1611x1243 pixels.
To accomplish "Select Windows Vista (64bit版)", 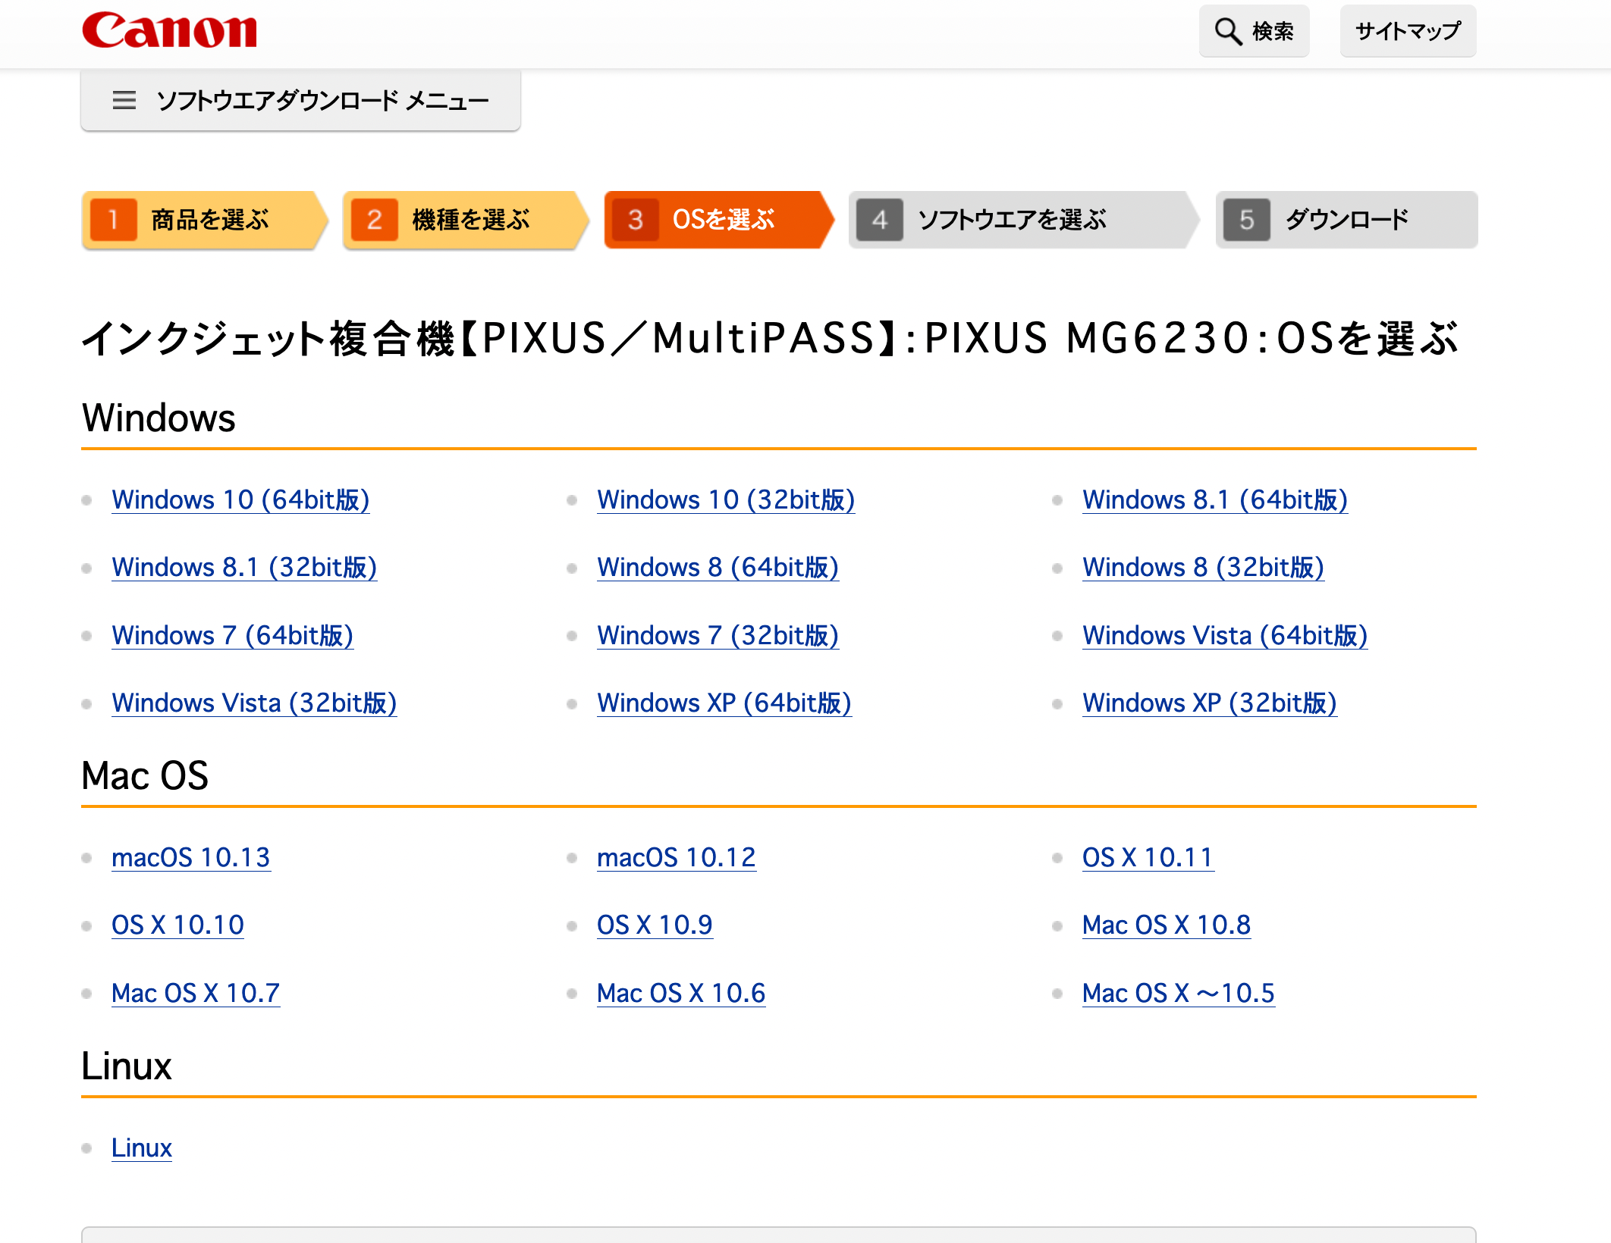I will (x=1224, y=636).
